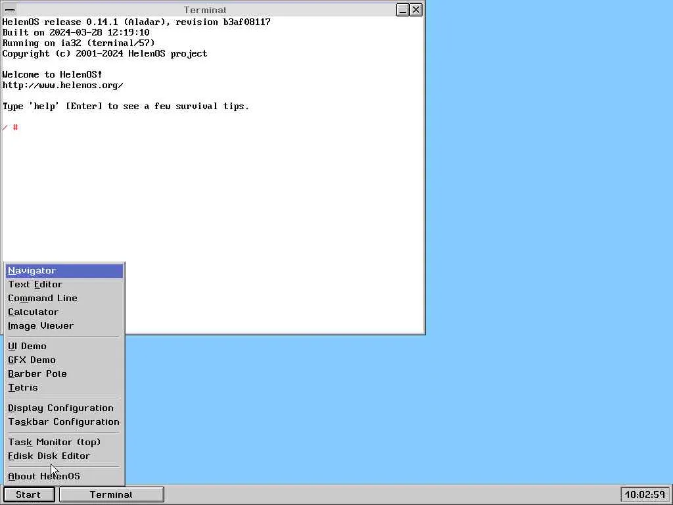Launch Text Editor from the menu
Screen dimensions: 673x505
64,285
